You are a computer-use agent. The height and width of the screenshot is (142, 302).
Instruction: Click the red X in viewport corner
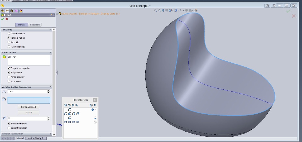[294, 16]
